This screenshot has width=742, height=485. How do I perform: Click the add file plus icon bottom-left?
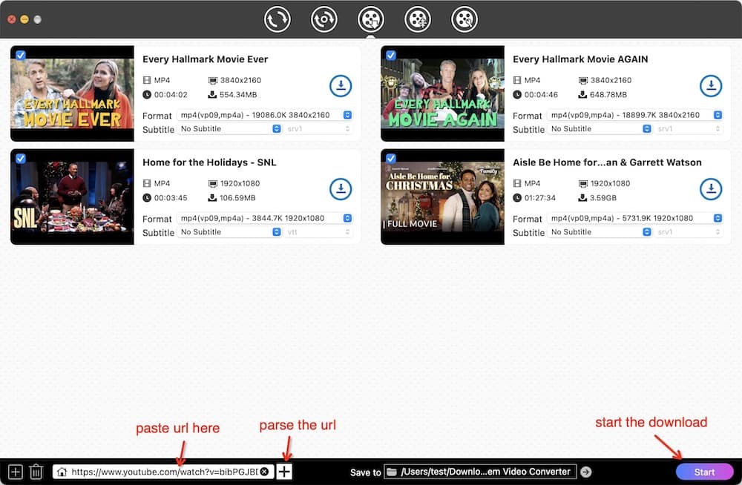[x=15, y=472]
